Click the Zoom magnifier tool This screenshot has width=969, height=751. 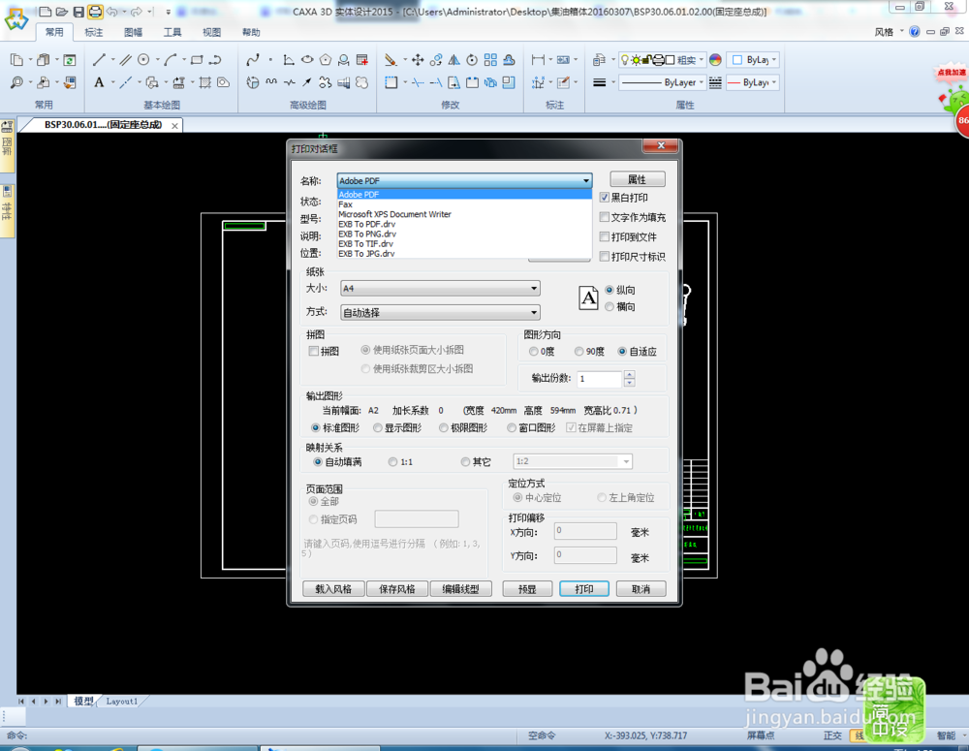[x=16, y=82]
